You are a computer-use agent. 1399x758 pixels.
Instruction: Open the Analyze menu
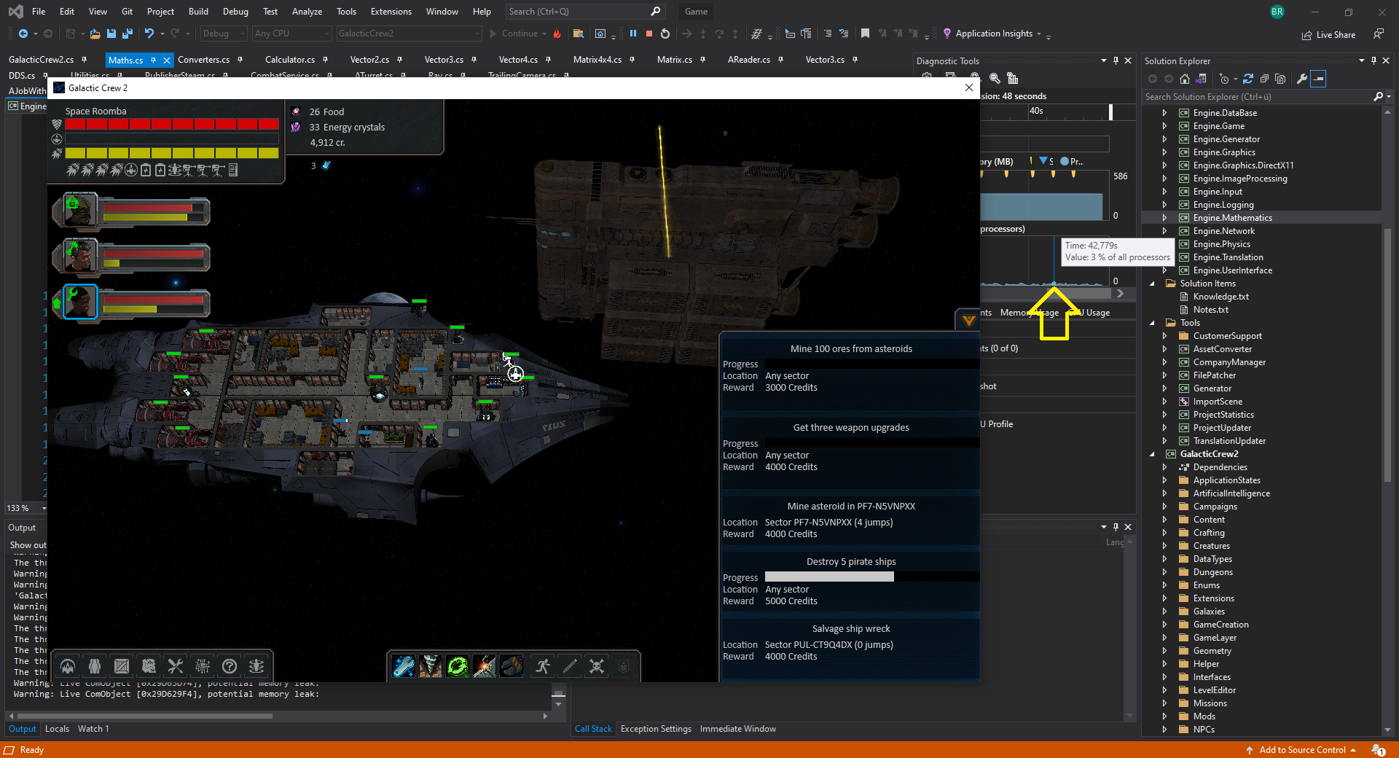[307, 12]
